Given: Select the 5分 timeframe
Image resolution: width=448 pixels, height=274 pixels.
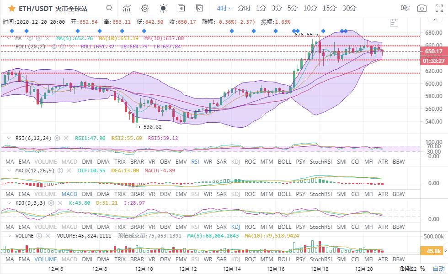Looking at the screenshot, I should (292, 8).
